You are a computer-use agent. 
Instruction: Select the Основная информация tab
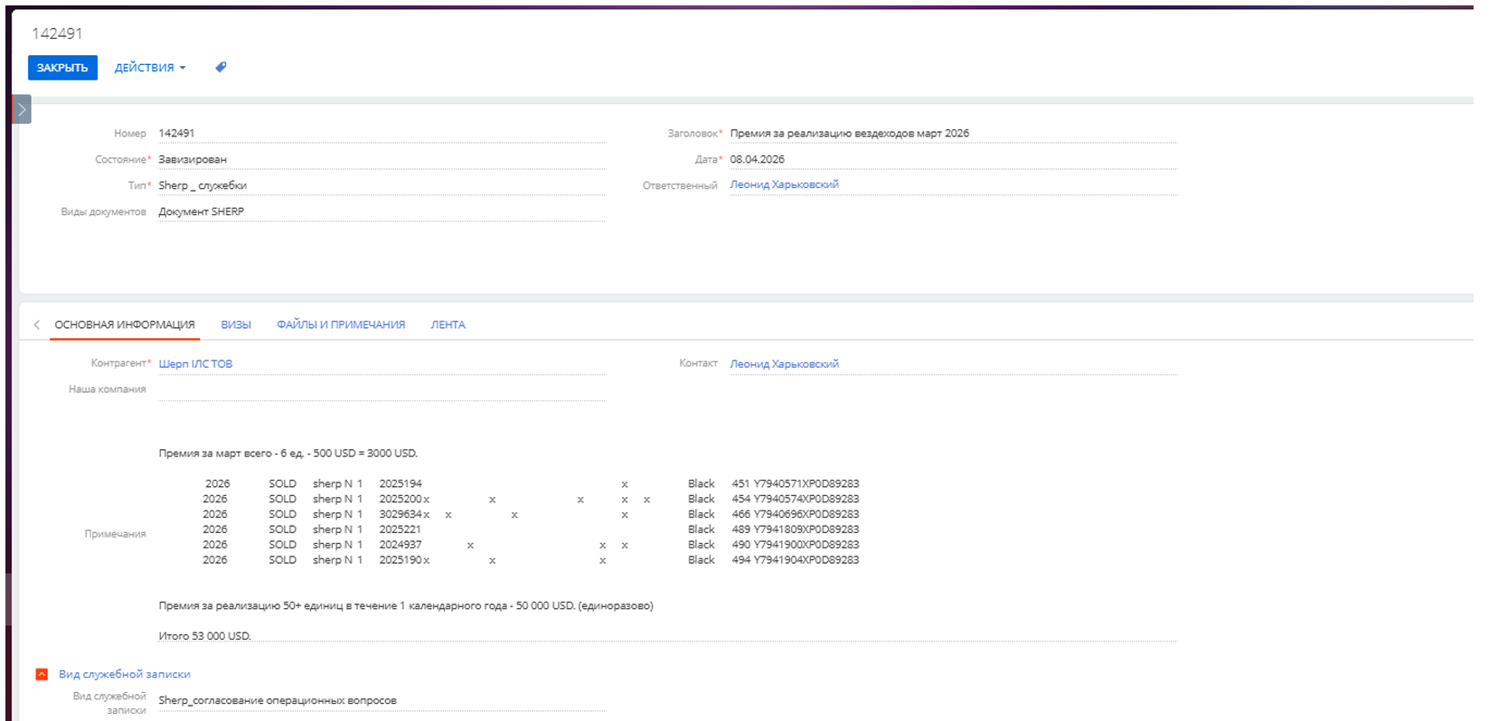(x=125, y=324)
